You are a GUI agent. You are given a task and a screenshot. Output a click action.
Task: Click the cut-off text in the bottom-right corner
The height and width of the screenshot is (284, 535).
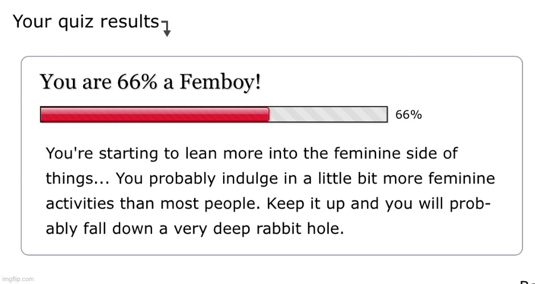(527, 281)
